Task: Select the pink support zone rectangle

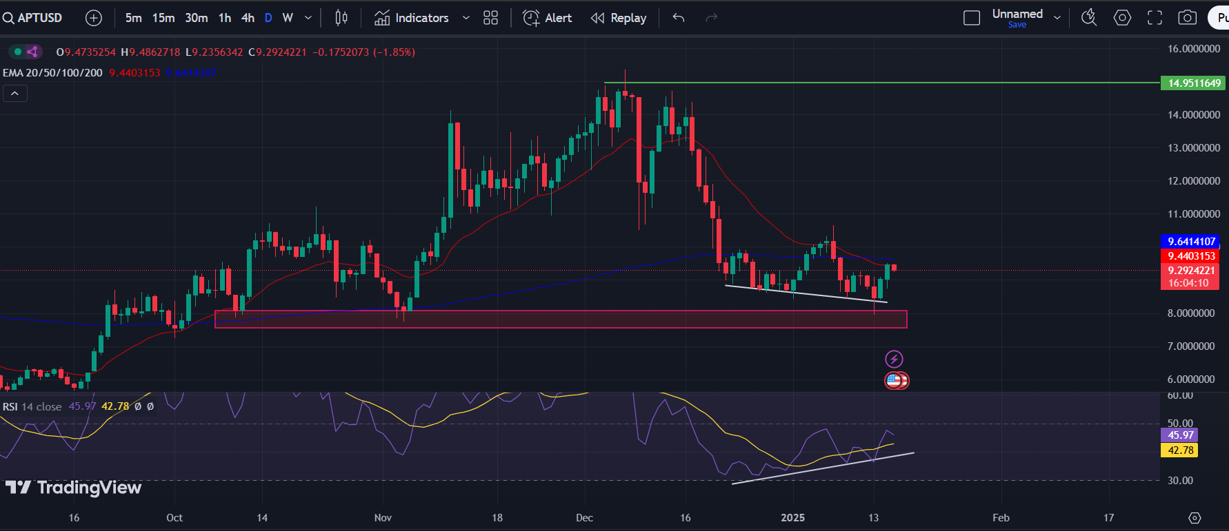Action: click(561, 319)
